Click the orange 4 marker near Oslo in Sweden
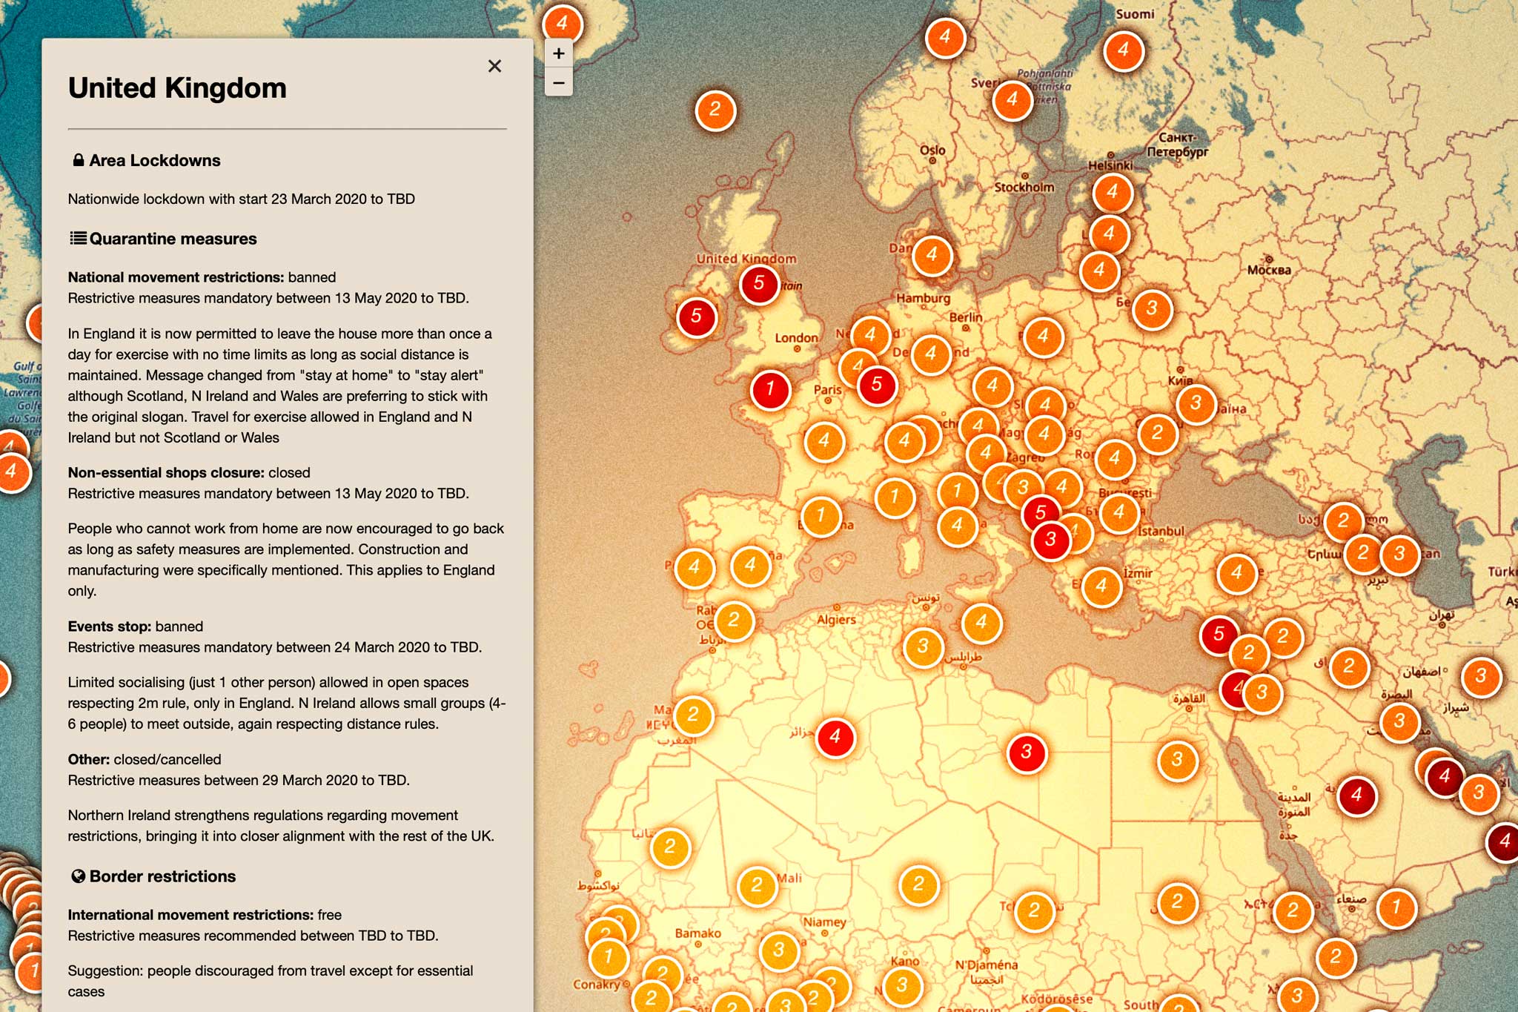This screenshot has width=1518, height=1012. (1012, 100)
